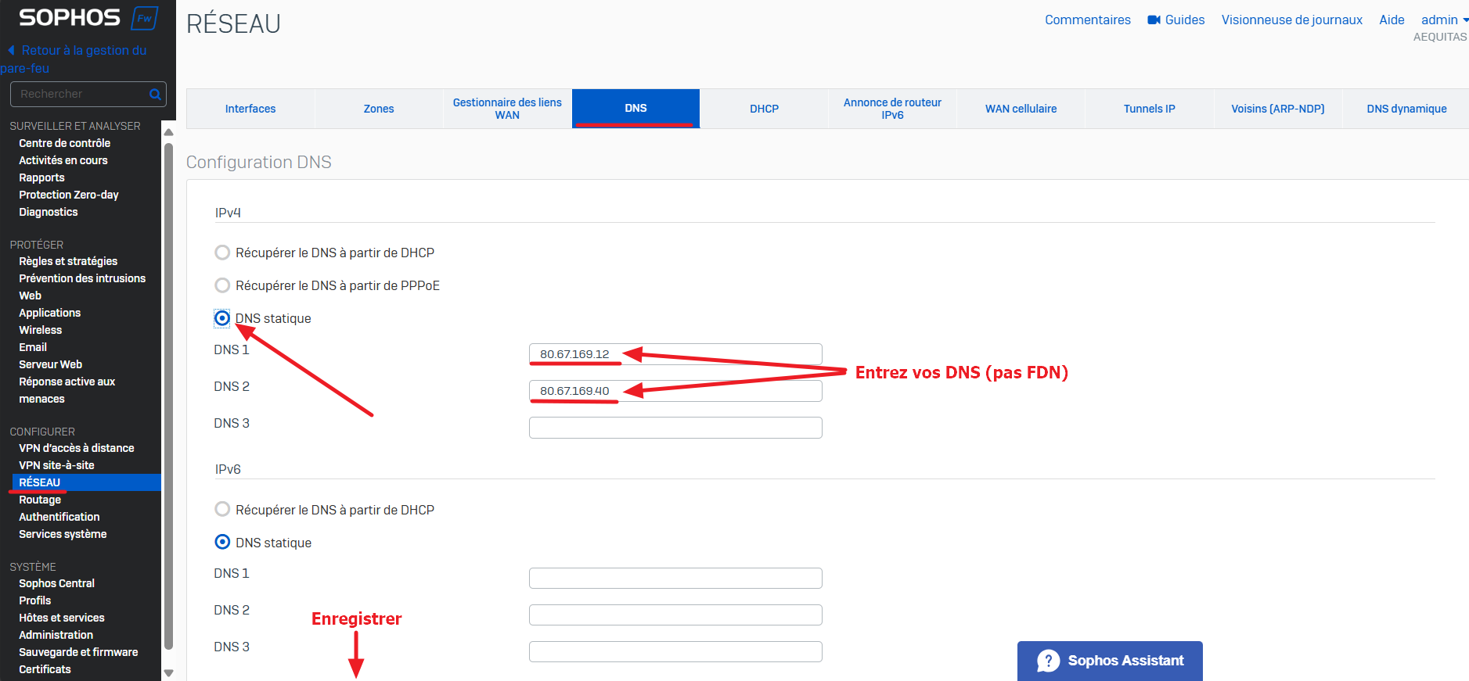Open the Web sidebar item

coord(31,296)
